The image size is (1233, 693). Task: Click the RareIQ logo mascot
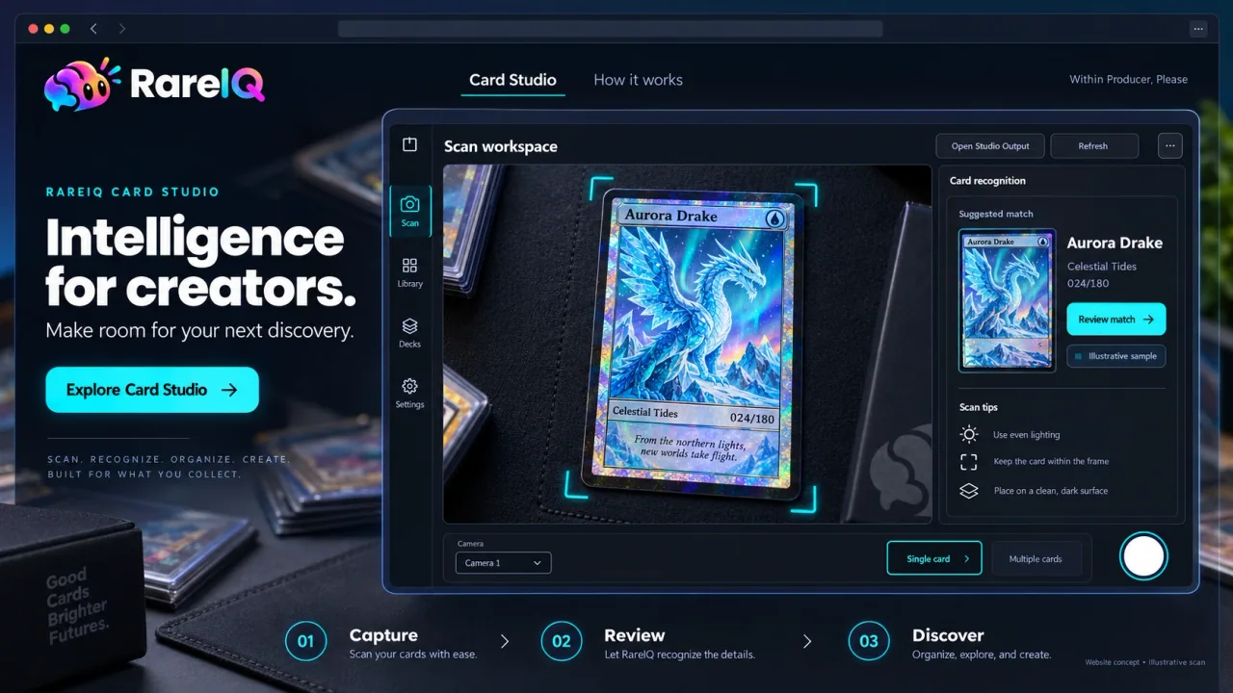82,84
